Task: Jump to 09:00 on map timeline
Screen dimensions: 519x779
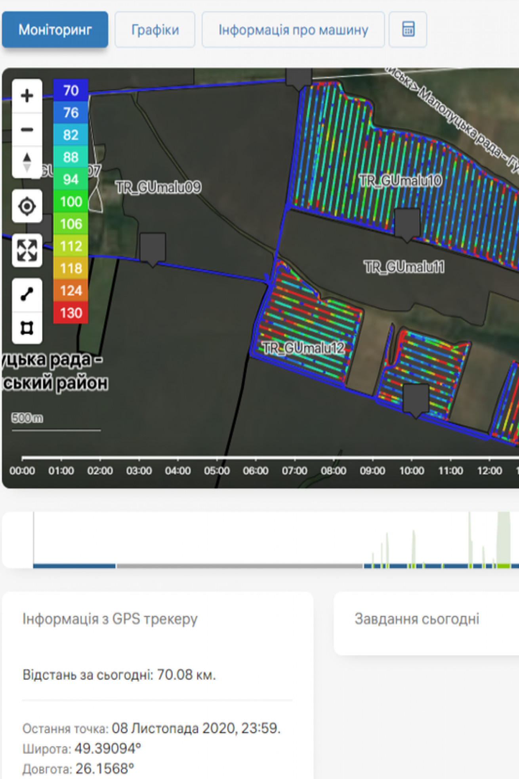Action: (372, 470)
